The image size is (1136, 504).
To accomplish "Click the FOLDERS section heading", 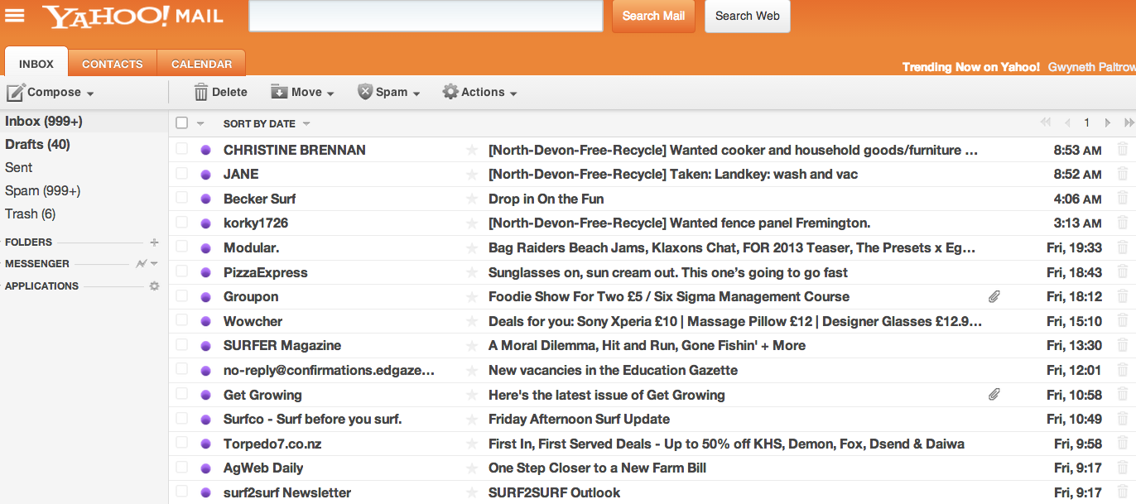I will [28, 242].
